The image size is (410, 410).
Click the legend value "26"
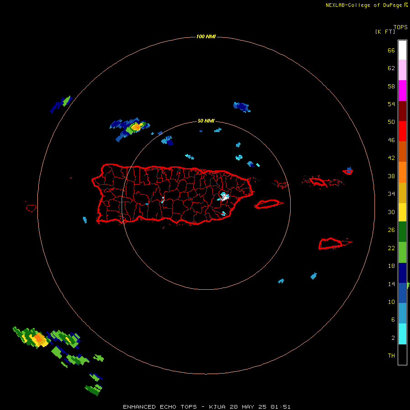tap(391, 230)
